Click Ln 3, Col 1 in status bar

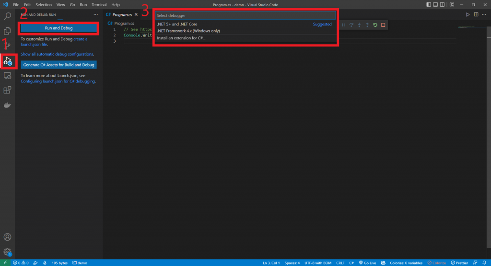coord(271,263)
